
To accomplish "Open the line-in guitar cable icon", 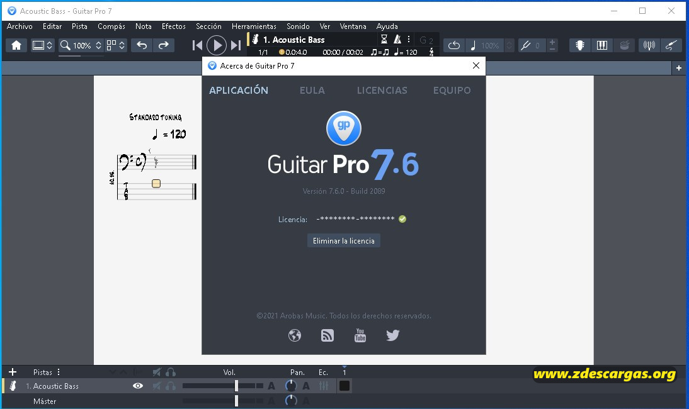I will tap(671, 45).
